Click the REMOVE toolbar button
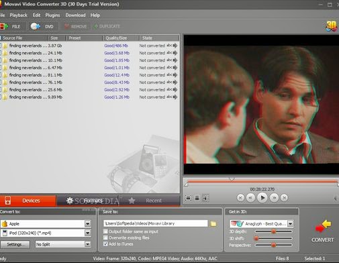Image resolution: width=339 pixels, height=263 pixels. (x=76, y=26)
